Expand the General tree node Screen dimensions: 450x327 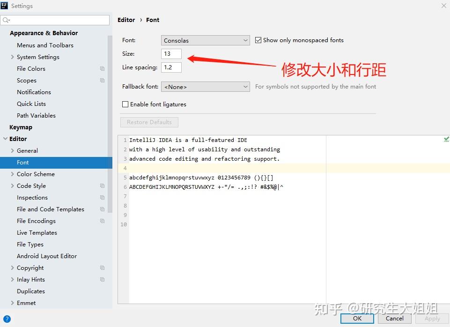point(12,150)
